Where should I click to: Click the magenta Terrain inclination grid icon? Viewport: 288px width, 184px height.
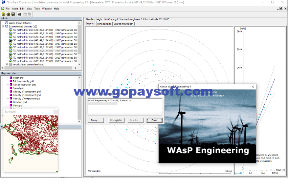[x=11, y=85]
